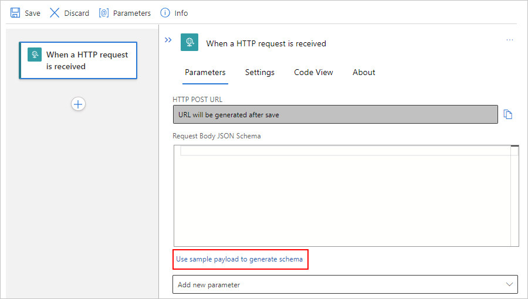The image size is (528, 299).
Task: Select the Parameters tab
Action: (x=205, y=72)
